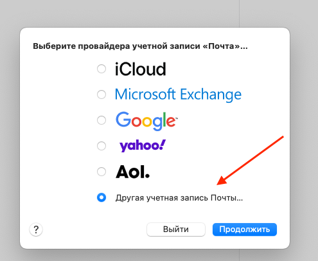This screenshot has height=261, width=318.
Task: Open help with the question mark button
Action: (36, 230)
